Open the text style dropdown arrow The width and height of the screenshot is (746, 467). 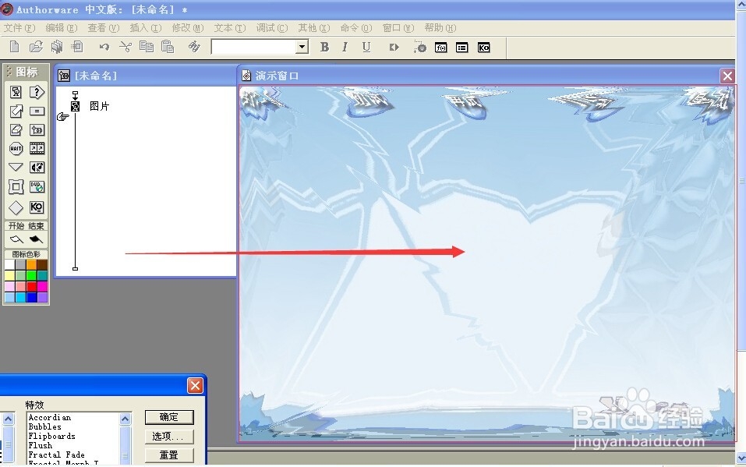pos(302,47)
